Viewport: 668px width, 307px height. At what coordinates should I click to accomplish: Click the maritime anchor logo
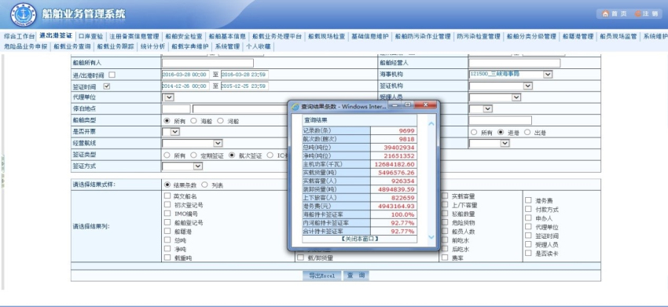(x=24, y=14)
